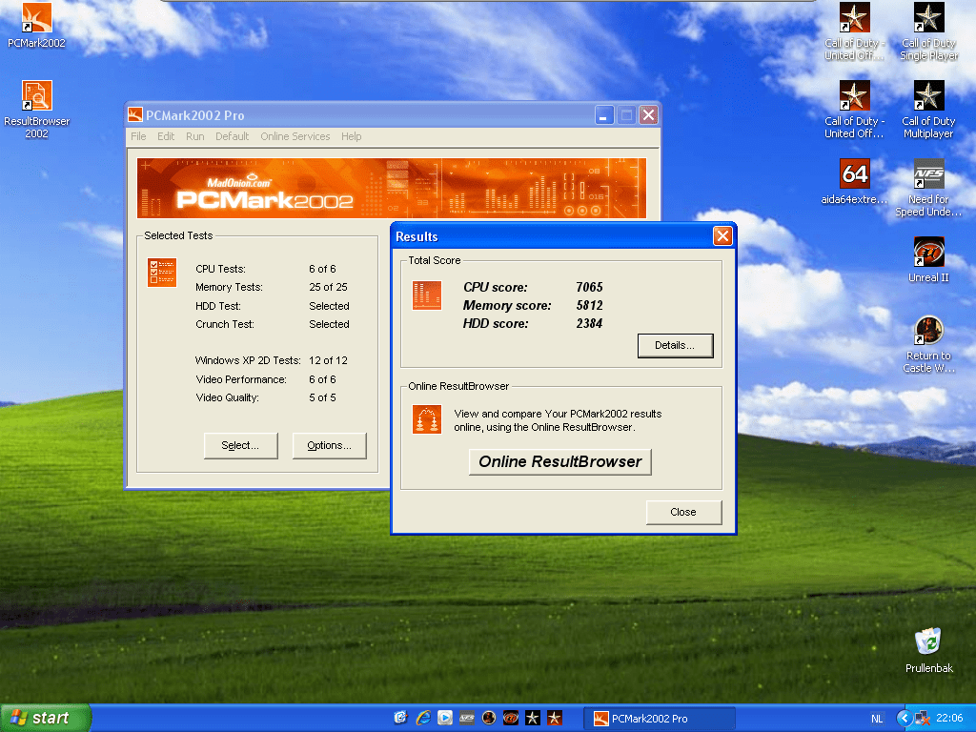
Task: Open the Default menu
Action: pyautogui.click(x=233, y=136)
